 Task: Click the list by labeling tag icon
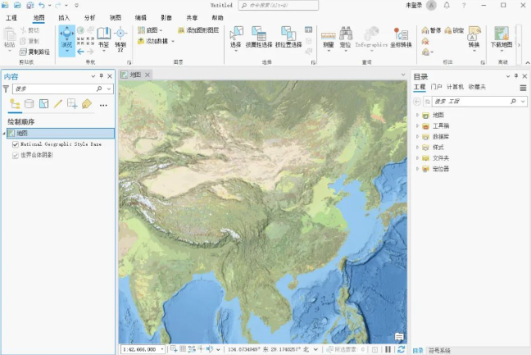87,104
